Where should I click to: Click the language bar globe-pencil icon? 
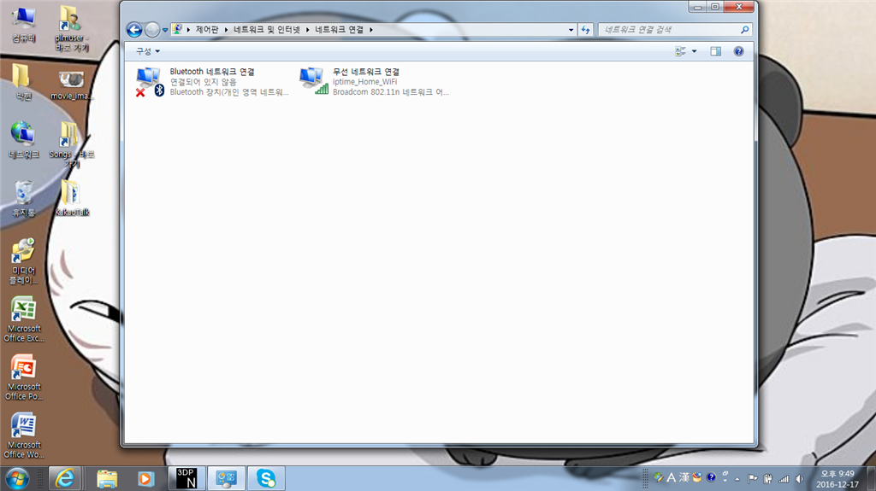[x=659, y=477]
